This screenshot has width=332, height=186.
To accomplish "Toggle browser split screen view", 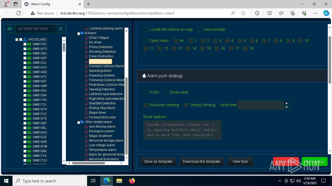I will click(269, 13).
